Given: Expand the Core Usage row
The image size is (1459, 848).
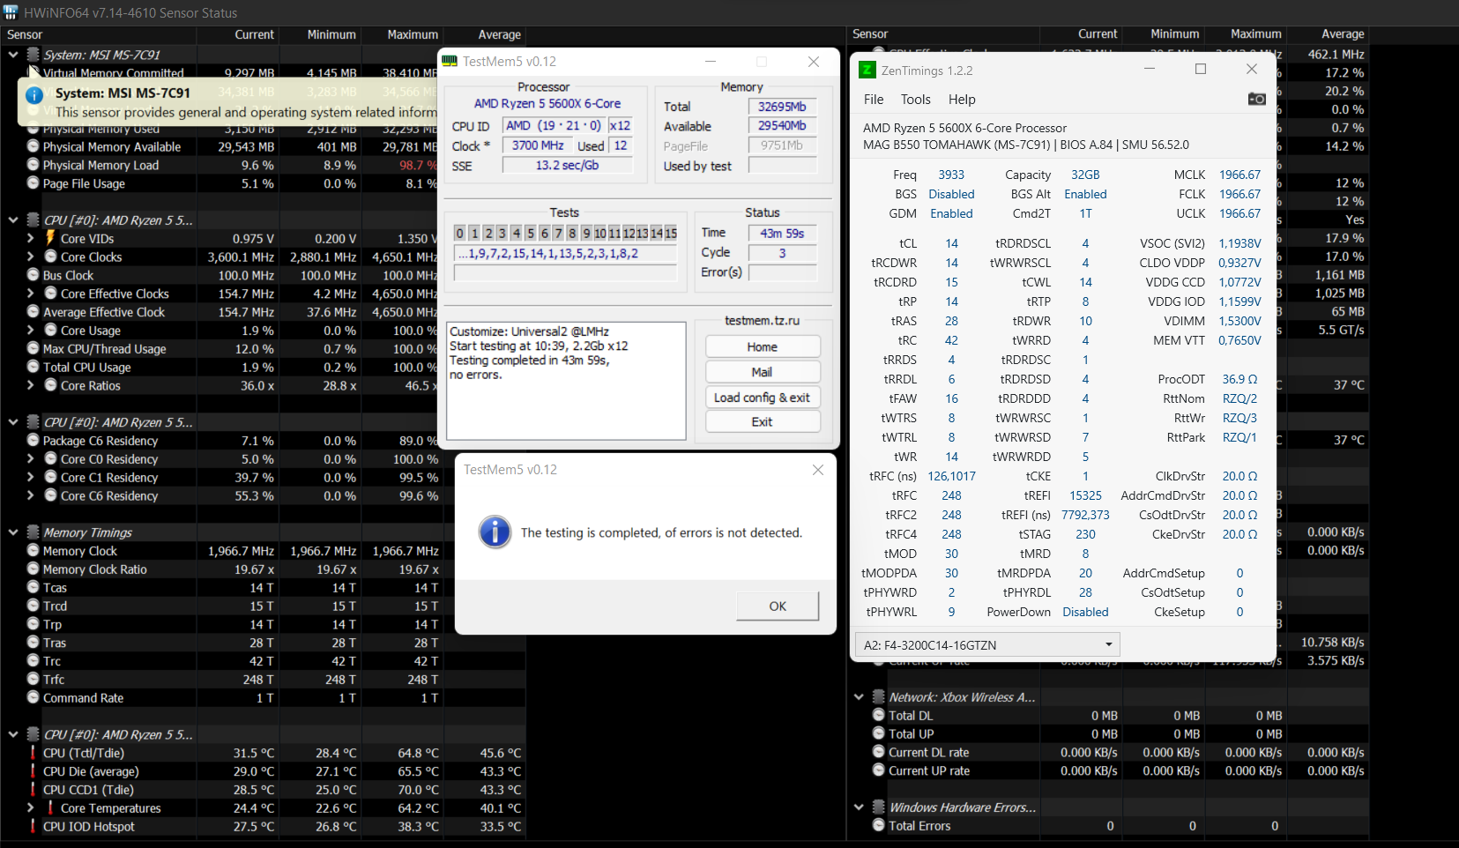Looking at the screenshot, I should coord(31,330).
